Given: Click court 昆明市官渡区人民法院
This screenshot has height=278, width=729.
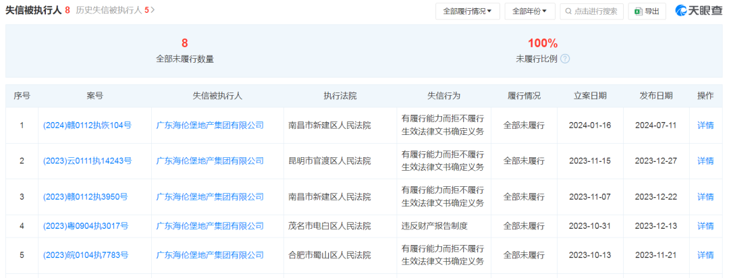Looking at the screenshot, I should pos(329,161).
